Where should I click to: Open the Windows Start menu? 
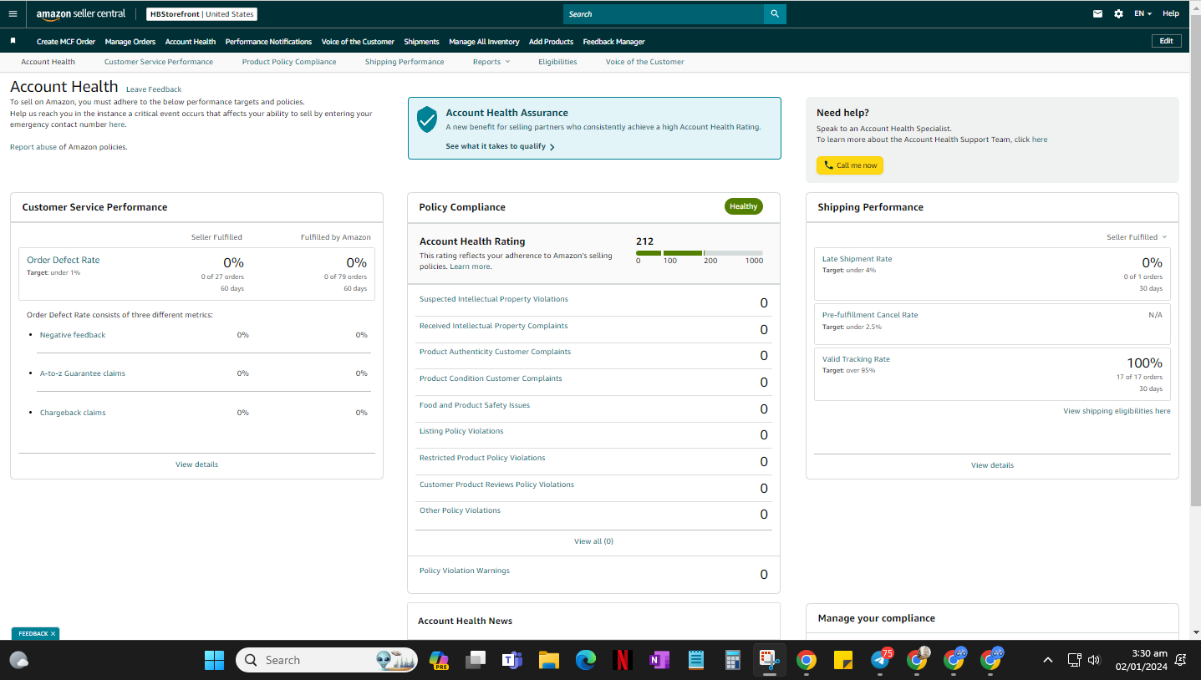coord(214,660)
